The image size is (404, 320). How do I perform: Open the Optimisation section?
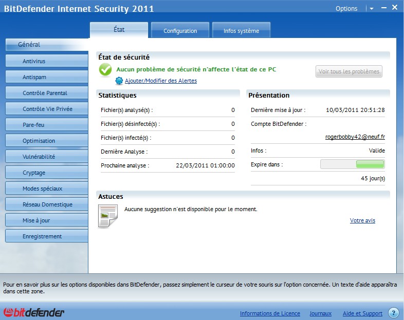pos(47,141)
